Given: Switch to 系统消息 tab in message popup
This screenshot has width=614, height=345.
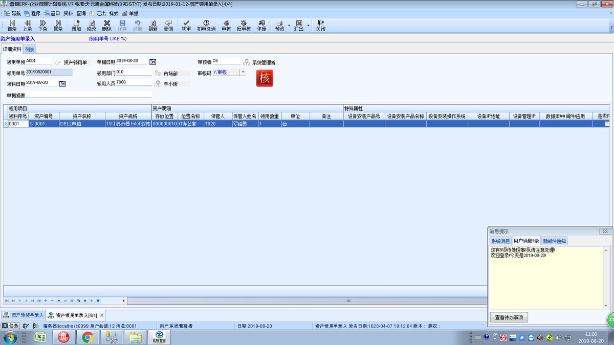Looking at the screenshot, I should click(x=500, y=241).
